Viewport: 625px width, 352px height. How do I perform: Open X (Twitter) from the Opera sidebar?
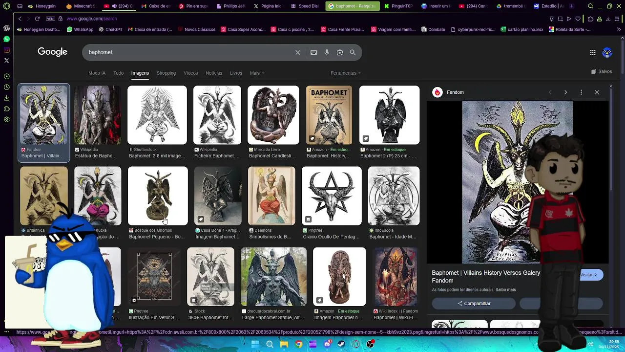(x=6, y=60)
